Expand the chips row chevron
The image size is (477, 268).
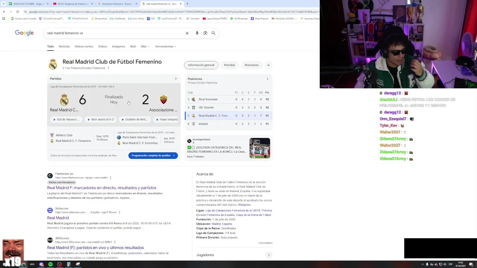click(268, 65)
